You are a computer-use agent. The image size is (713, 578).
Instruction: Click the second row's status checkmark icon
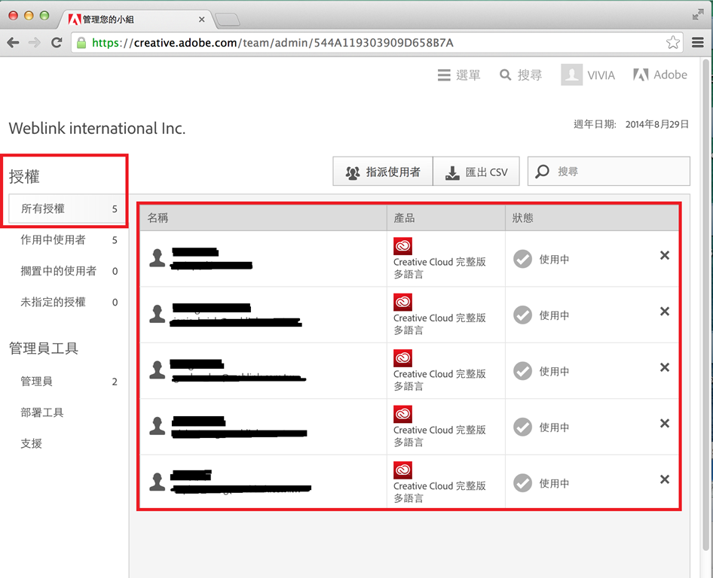(x=522, y=315)
